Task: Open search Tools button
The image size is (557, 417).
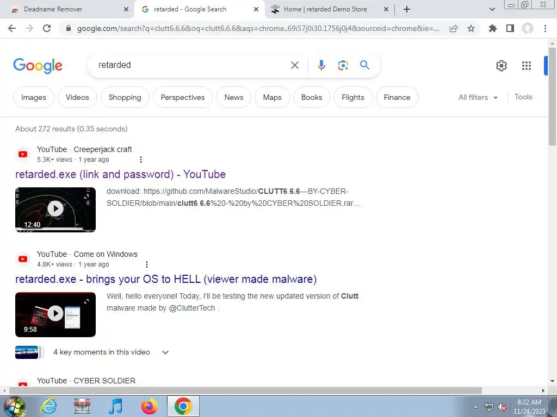Action: (x=523, y=97)
